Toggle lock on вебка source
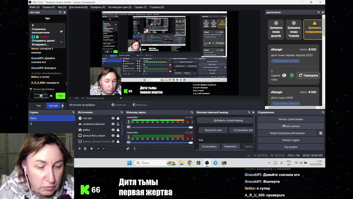The height and width of the screenshot is (199, 353). pos(118,130)
